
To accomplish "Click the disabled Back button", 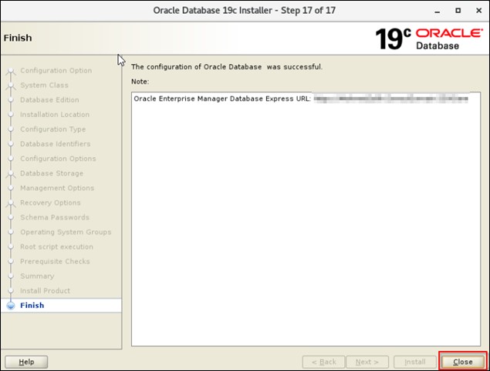I will point(323,362).
